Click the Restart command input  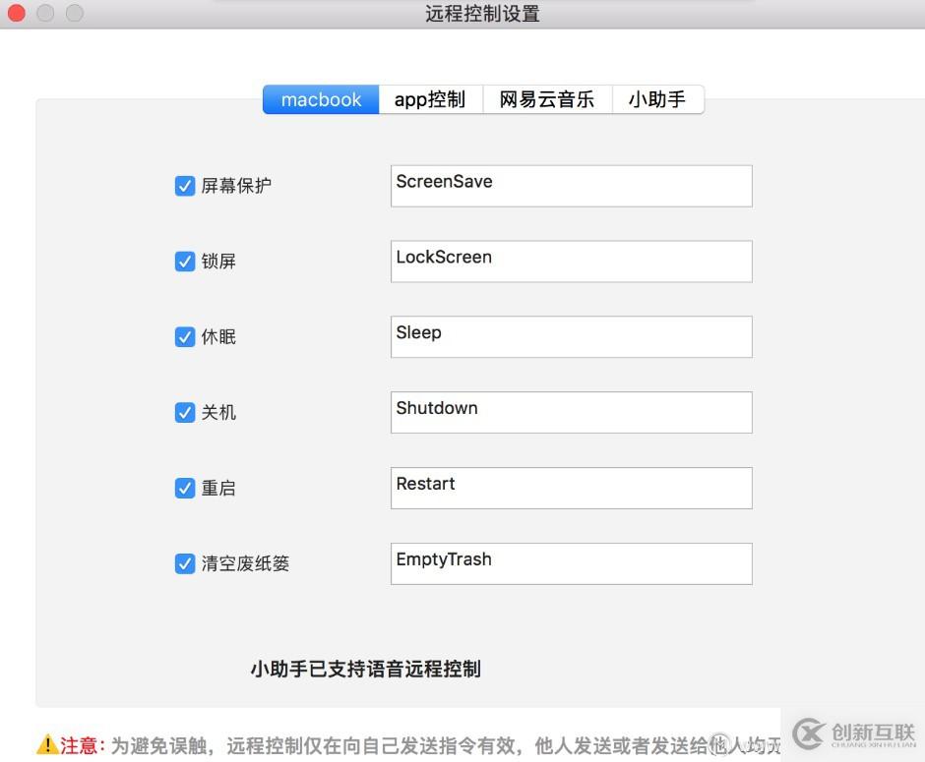point(571,488)
